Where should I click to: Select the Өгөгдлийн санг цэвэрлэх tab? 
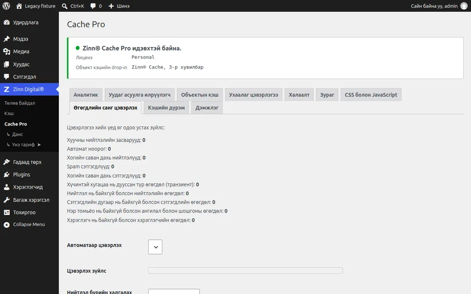pos(105,108)
